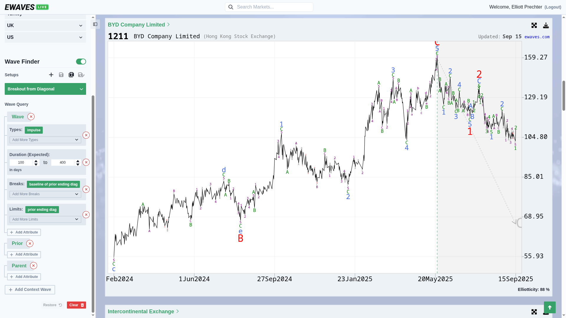
Task: Increase the minimum duration stepper value
Action: click(x=36, y=161)
